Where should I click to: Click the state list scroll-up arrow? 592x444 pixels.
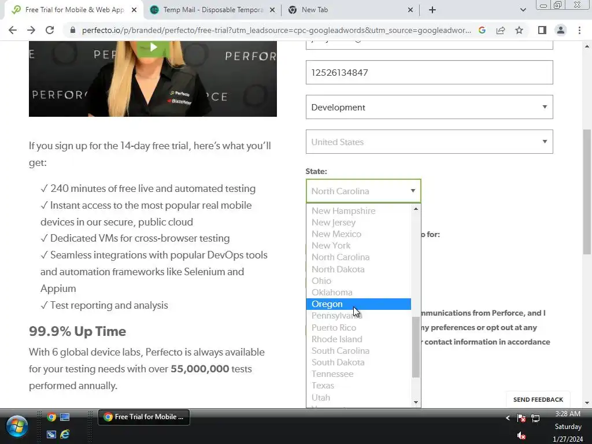point(416,209)
